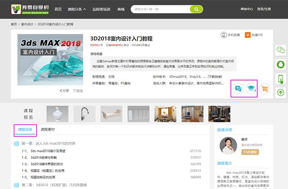
Task: Open the gray wall panel preview thumbnail
Action: (x=139, y=114)
